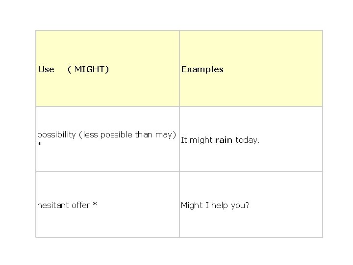Select the "Examples" column header
Screen dimensions: 353x265
(202, 69)
